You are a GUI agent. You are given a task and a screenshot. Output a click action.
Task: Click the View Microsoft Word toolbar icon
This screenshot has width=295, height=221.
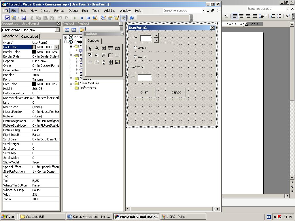[x=7, y=18]
